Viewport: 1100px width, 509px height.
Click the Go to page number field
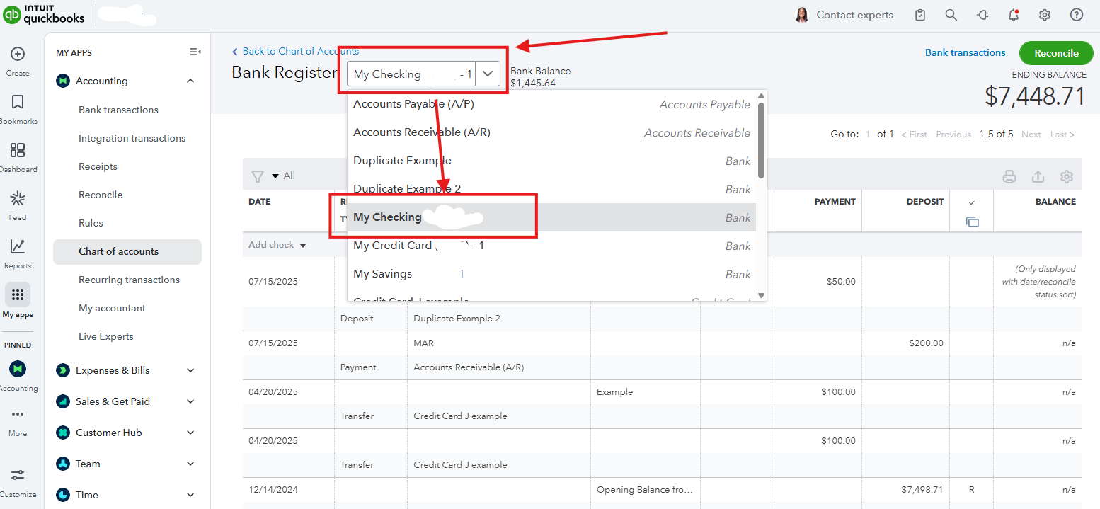[x=869, y=135]
